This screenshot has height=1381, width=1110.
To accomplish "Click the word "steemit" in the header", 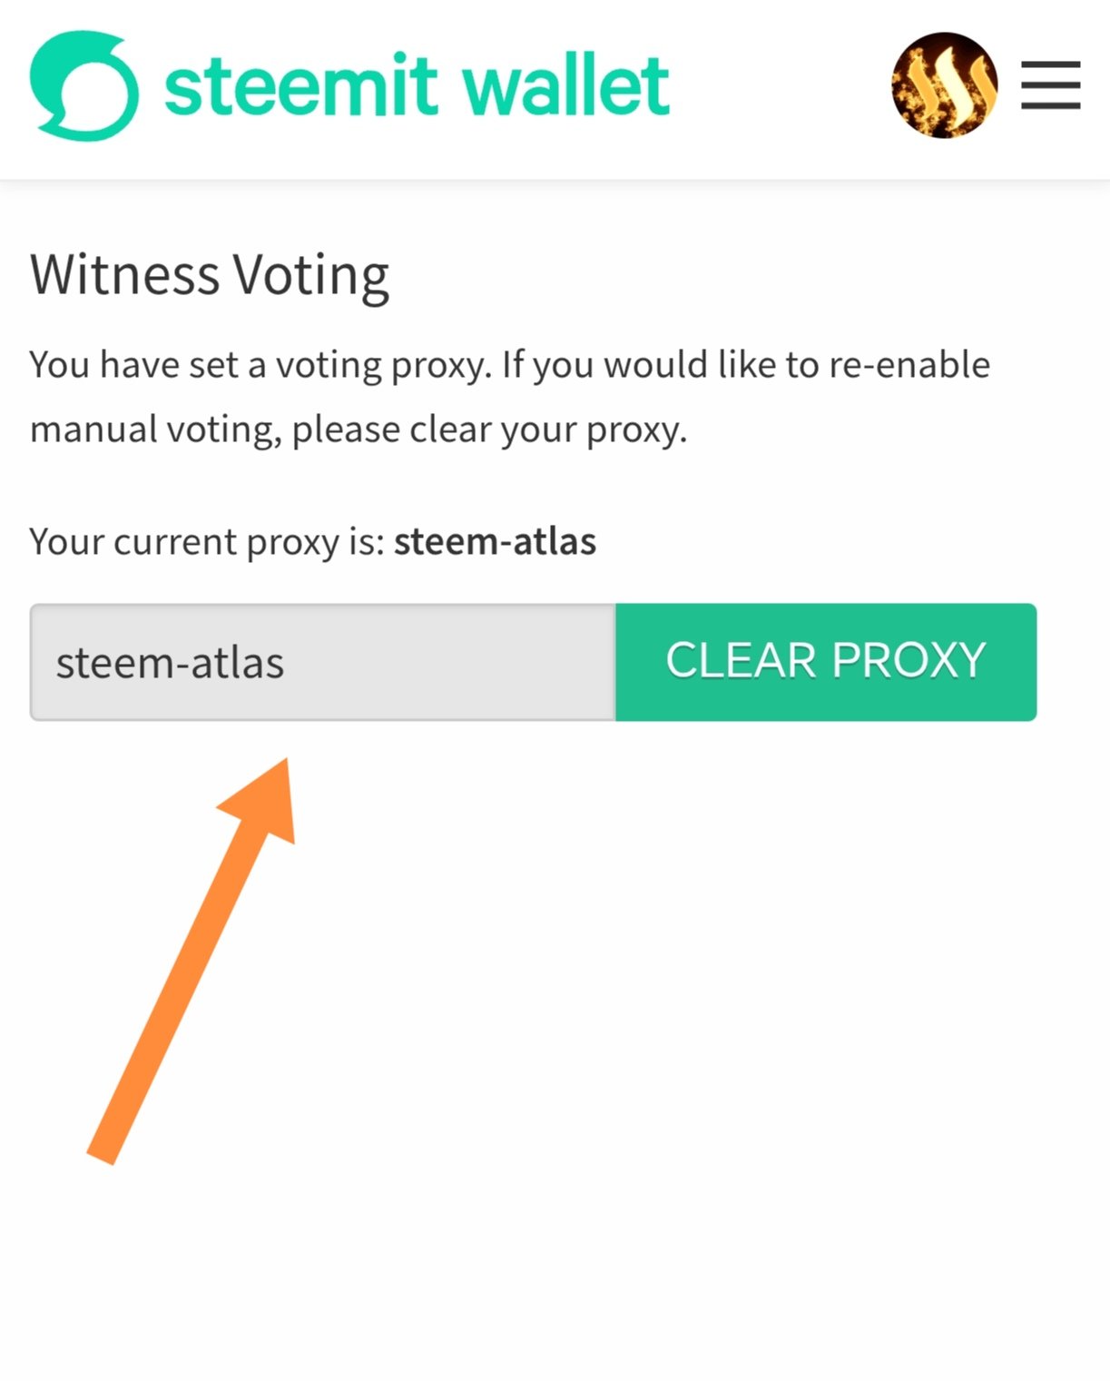I will [x=301, y=86].
